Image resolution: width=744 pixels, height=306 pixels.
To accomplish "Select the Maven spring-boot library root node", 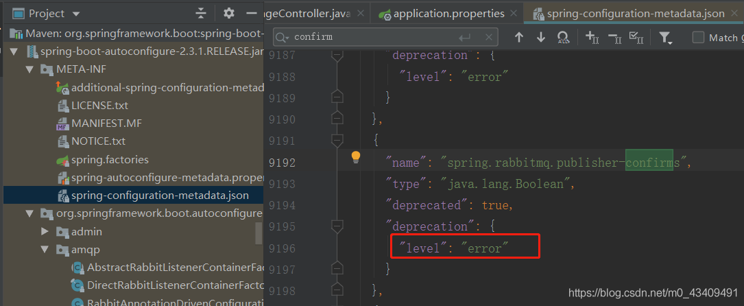I will click(x=145, y=34).
